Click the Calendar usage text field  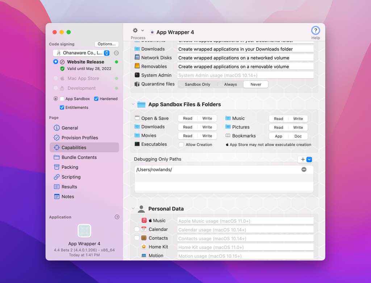(245, 230)
